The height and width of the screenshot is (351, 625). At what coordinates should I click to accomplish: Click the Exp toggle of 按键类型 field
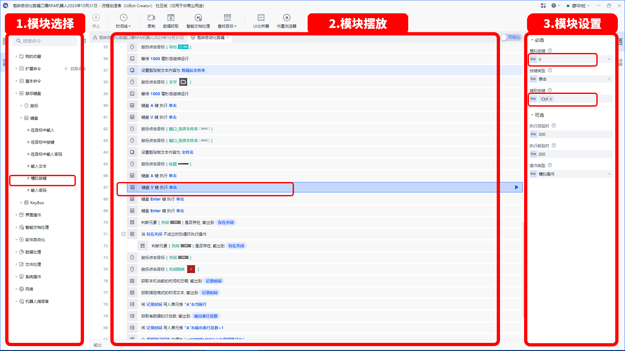tap(533, 79)
